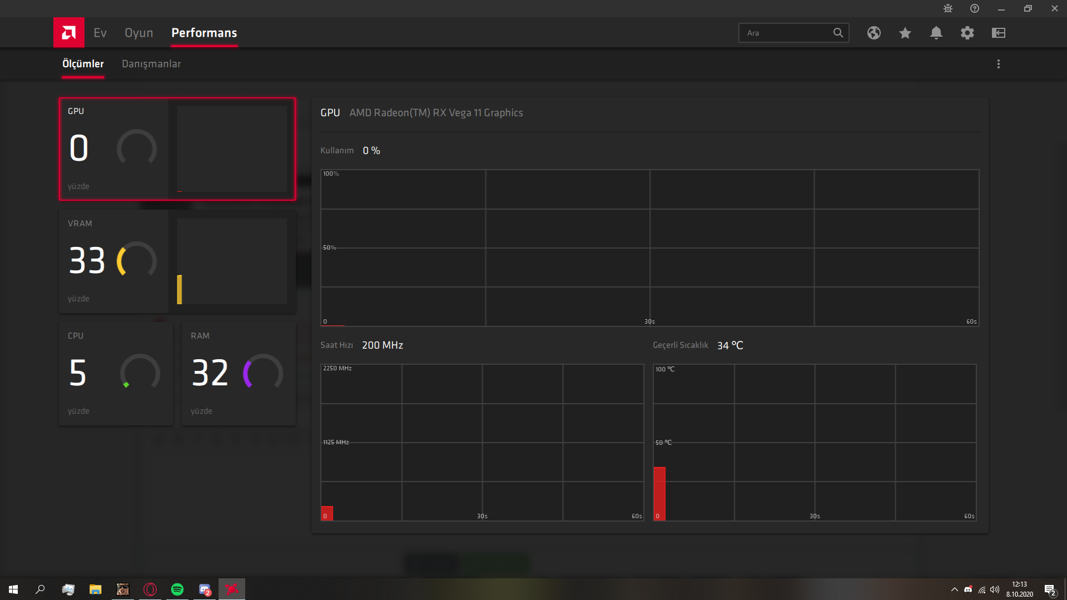
Task: Click the 200 MHz clock value
Action: (x=383, y=345)
